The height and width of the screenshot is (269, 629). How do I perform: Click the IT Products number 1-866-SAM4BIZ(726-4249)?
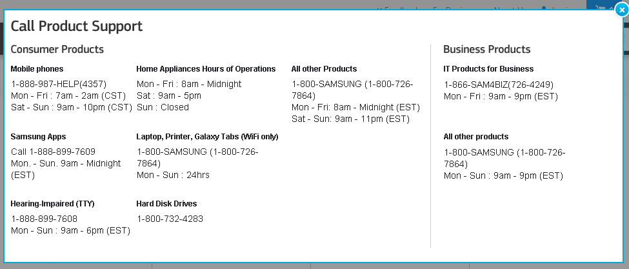coord(499,85)
